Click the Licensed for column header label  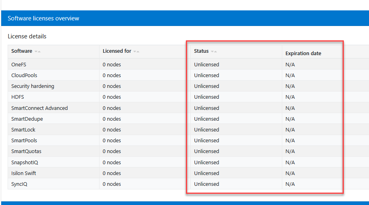[x=117, y=51]
